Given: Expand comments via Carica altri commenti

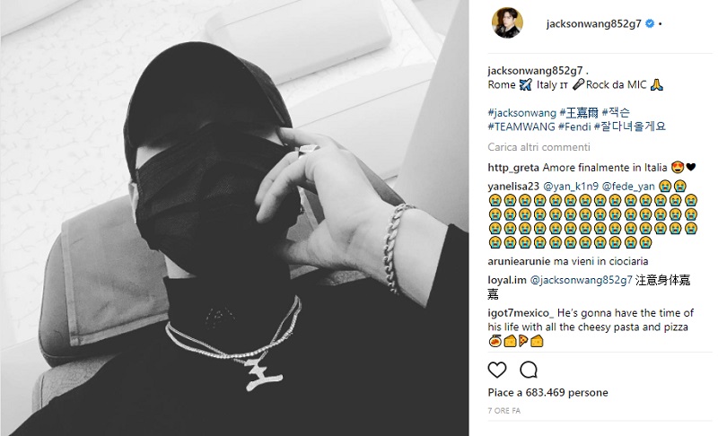Looking at the screenshot, I should coord(539,147).
